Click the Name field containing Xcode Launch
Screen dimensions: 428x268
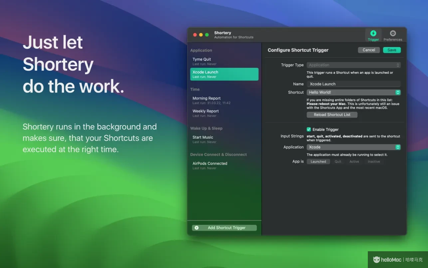(354, 84)
